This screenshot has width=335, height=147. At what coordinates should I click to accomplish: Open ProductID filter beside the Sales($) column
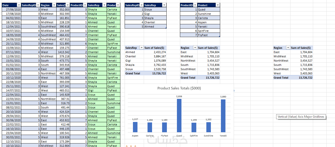tap(85, 5)
